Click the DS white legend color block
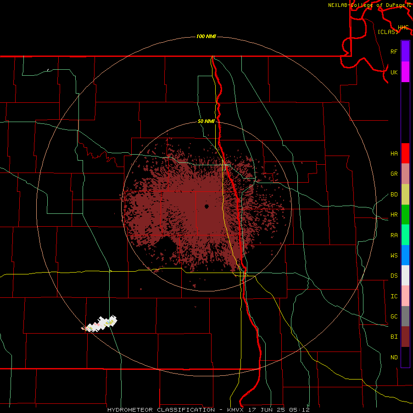The width and height of the screenshot is (413, 413). pos(405,275)
